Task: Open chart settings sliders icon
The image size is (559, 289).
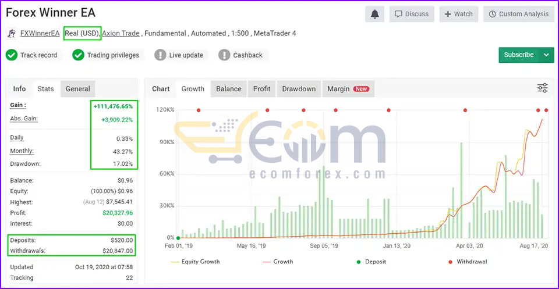Action: 543,88
